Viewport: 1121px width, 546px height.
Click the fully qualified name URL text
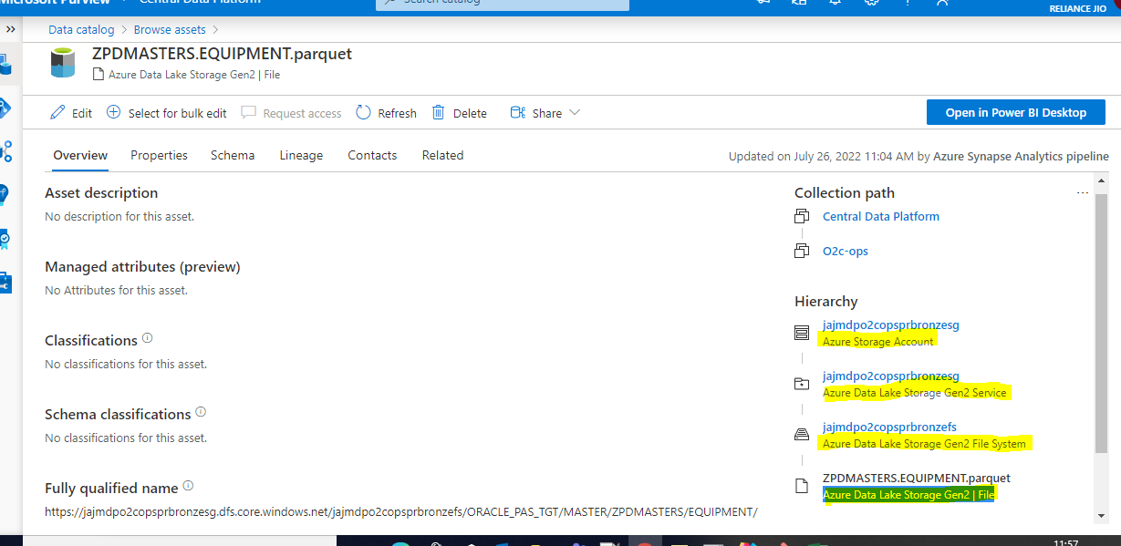point(401,512)
